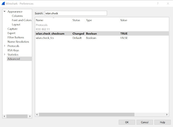Open Name Resolution preferences
The height and width of the screenshot is (127, 173).
pyautogui.click(x=18, y=42)
